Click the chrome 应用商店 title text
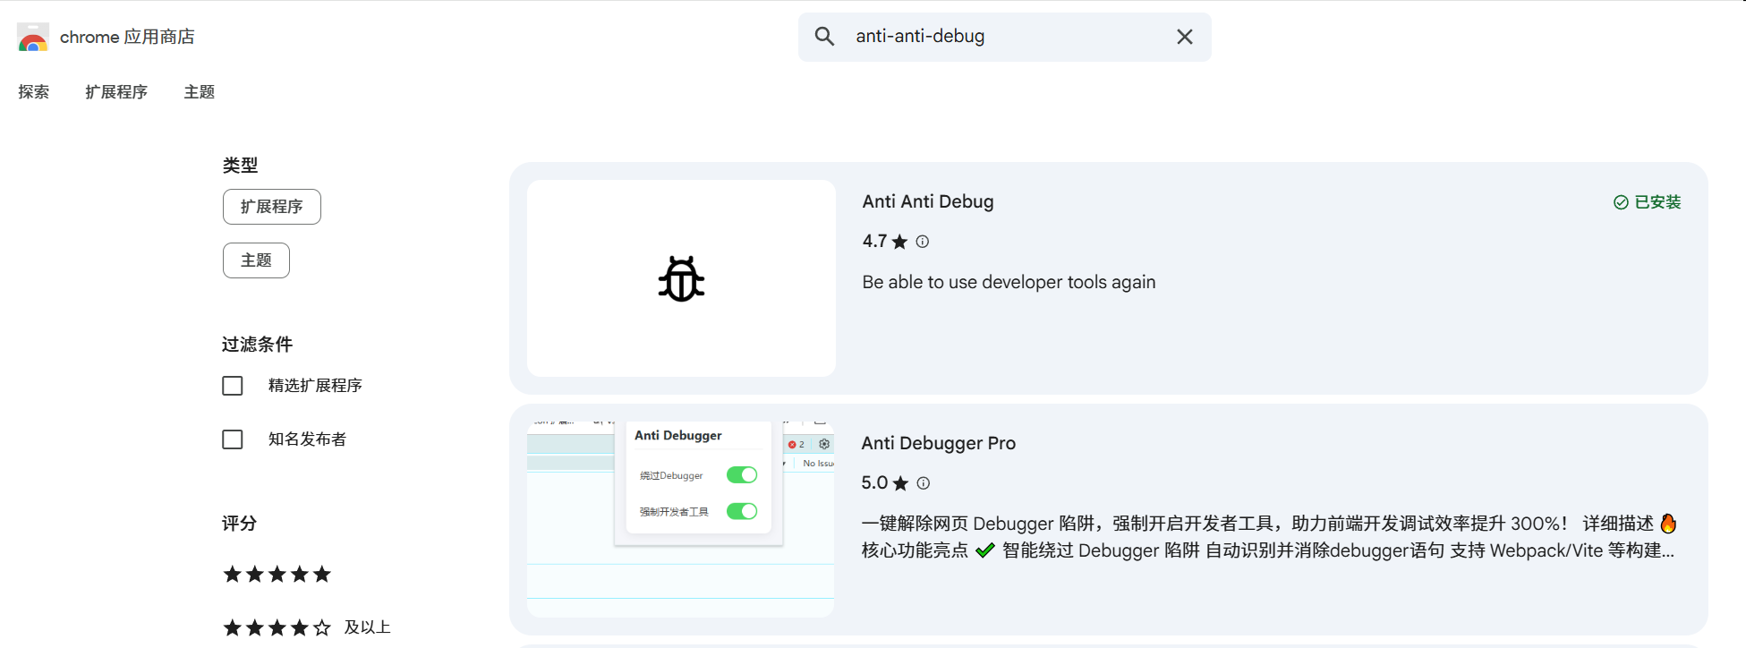 [x=127, y=37]
